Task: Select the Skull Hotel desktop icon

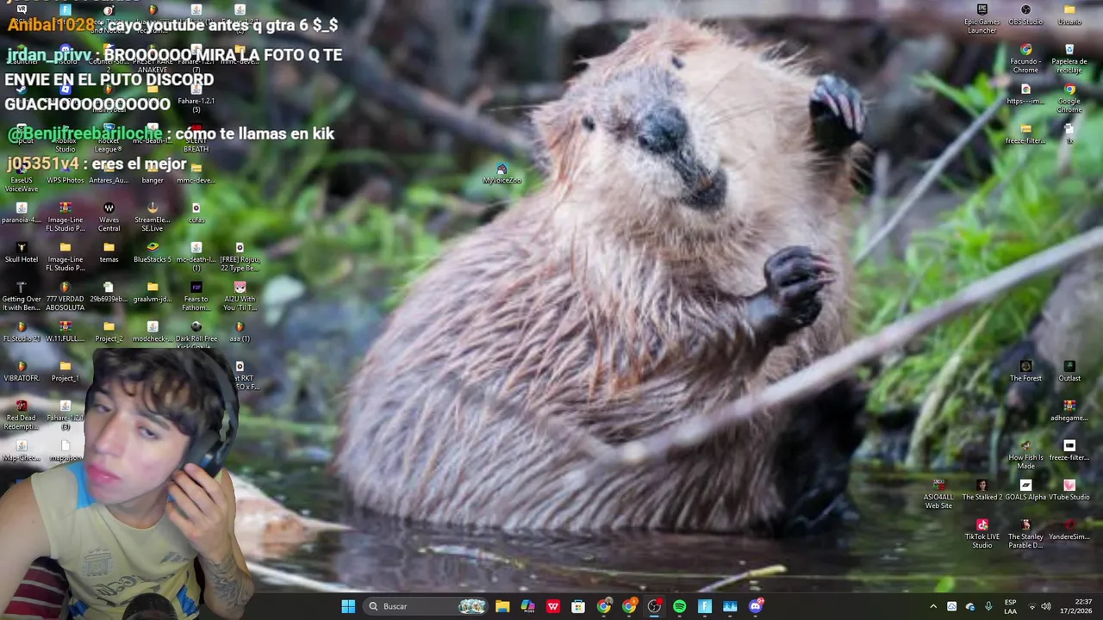Action: (22, 251)
